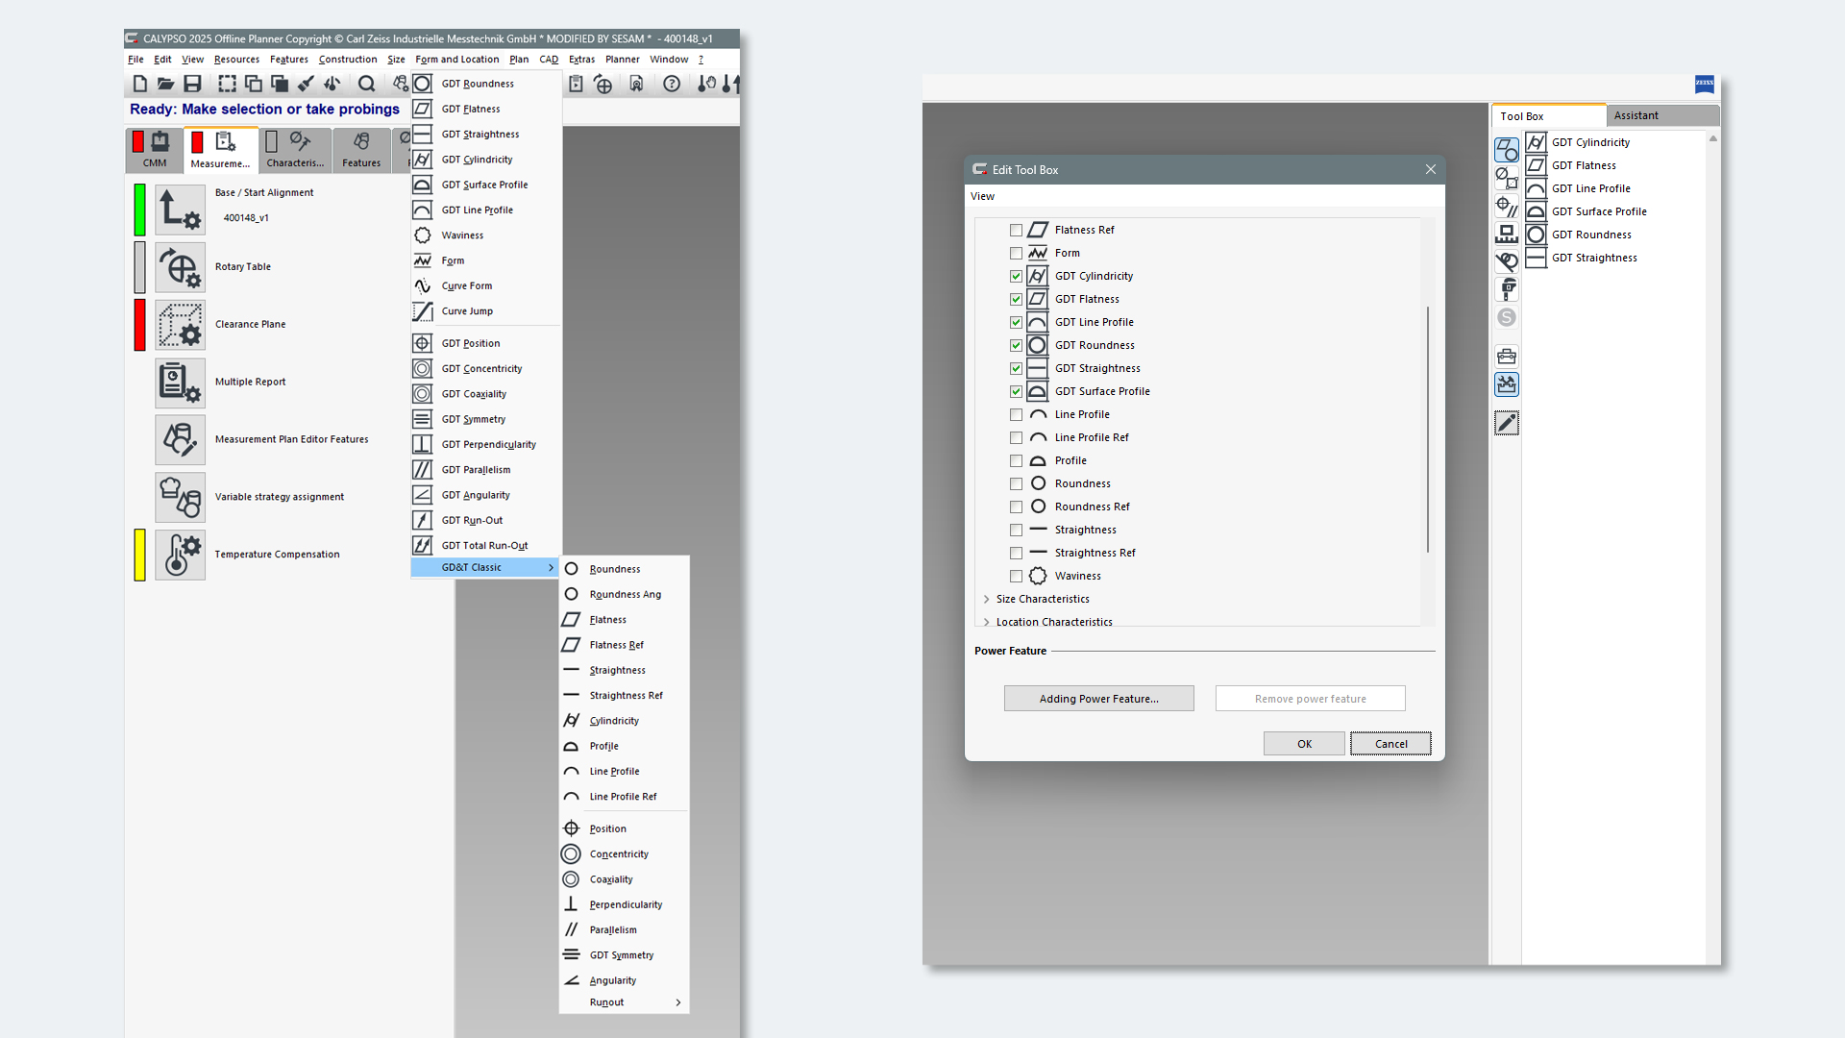The height and width of the screenshot is (1038, 1845).
Task: Uncheck the GDT Cylindricity checkbox
Action: click(x=1016, y=277)
